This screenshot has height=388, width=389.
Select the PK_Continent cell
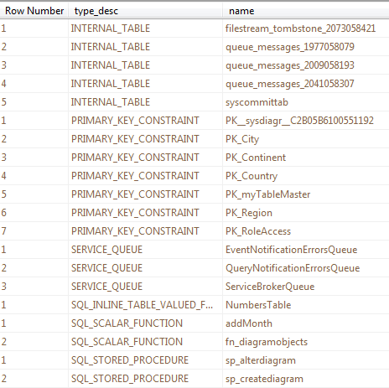306,158
